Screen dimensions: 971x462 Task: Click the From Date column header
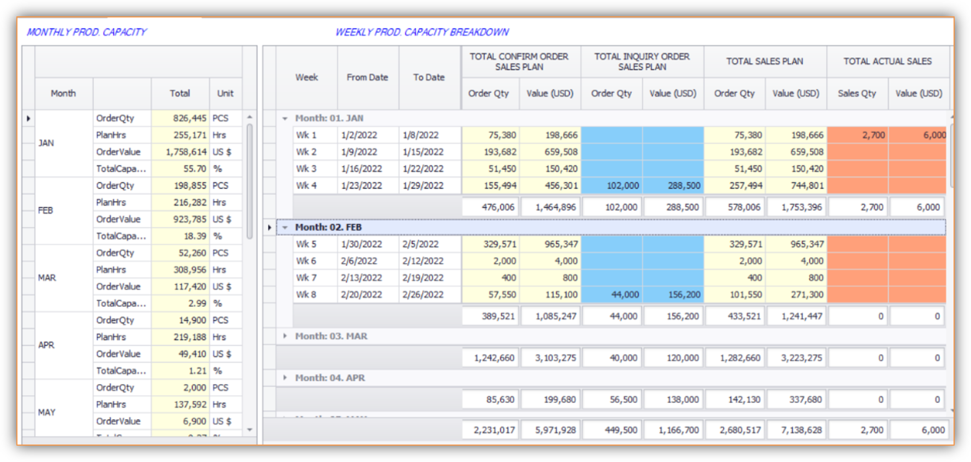(367, 78)
